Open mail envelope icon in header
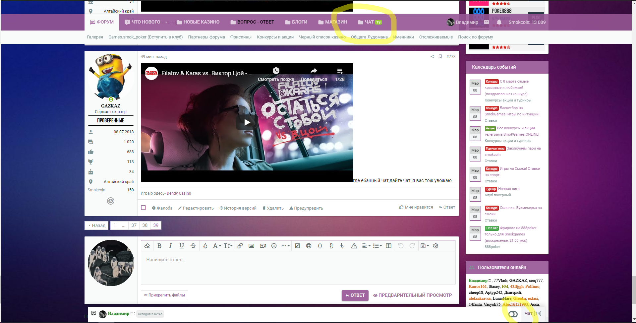This screenshot has width=636, height=323. (487, 22)
